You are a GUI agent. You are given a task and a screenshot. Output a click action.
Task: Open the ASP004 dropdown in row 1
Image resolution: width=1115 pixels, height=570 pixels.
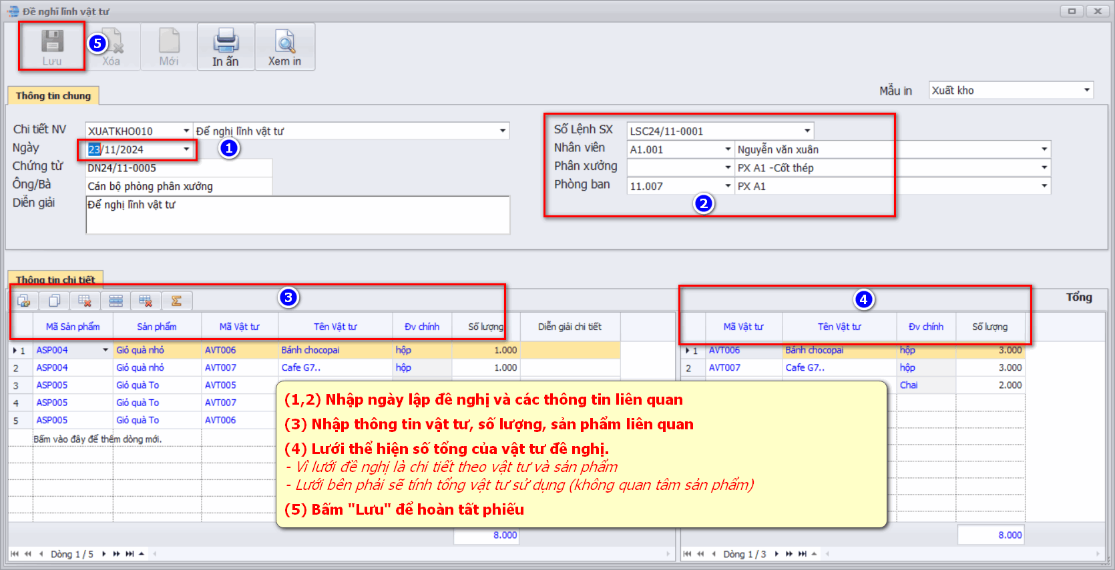point(105,350)
